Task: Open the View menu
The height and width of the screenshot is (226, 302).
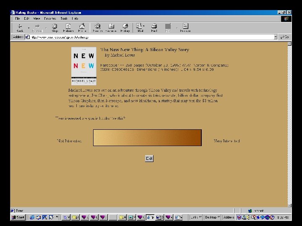Action: point(36,18)
